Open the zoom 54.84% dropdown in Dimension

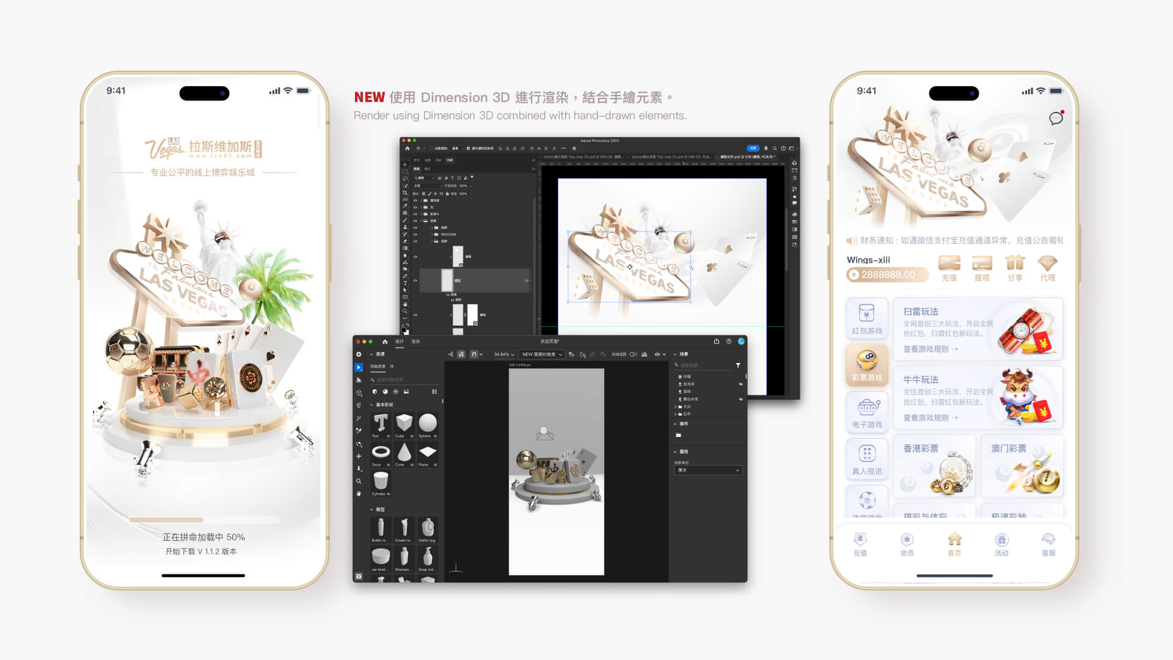click(x=504, y=354)
